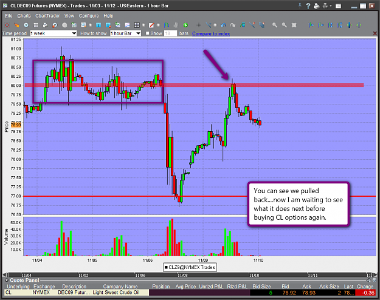
Task: Open the Configure menu
Action: pyautogui.click(x=89, y=16)
